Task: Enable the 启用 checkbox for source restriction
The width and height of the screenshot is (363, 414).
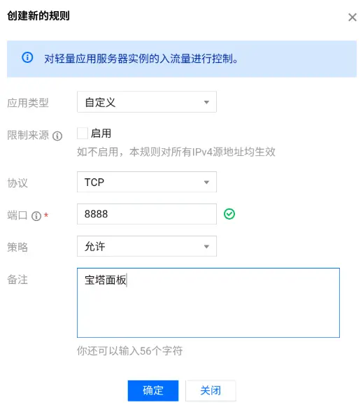Action: click(x=83, y=134)
